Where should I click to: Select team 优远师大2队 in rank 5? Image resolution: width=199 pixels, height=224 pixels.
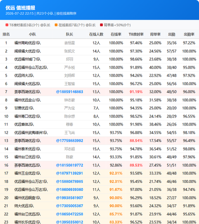point(24,75)
